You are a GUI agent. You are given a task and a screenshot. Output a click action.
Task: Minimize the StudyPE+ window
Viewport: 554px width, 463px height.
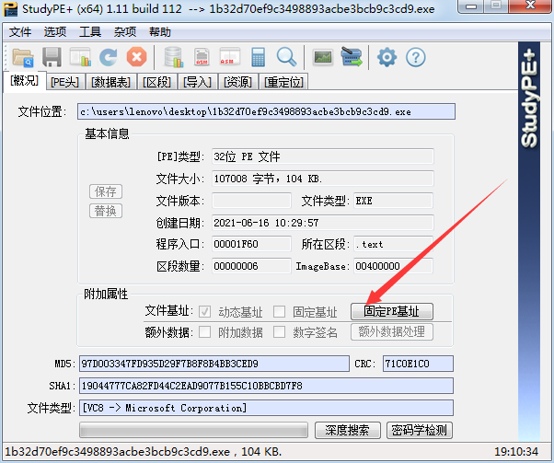pos(471,6)
